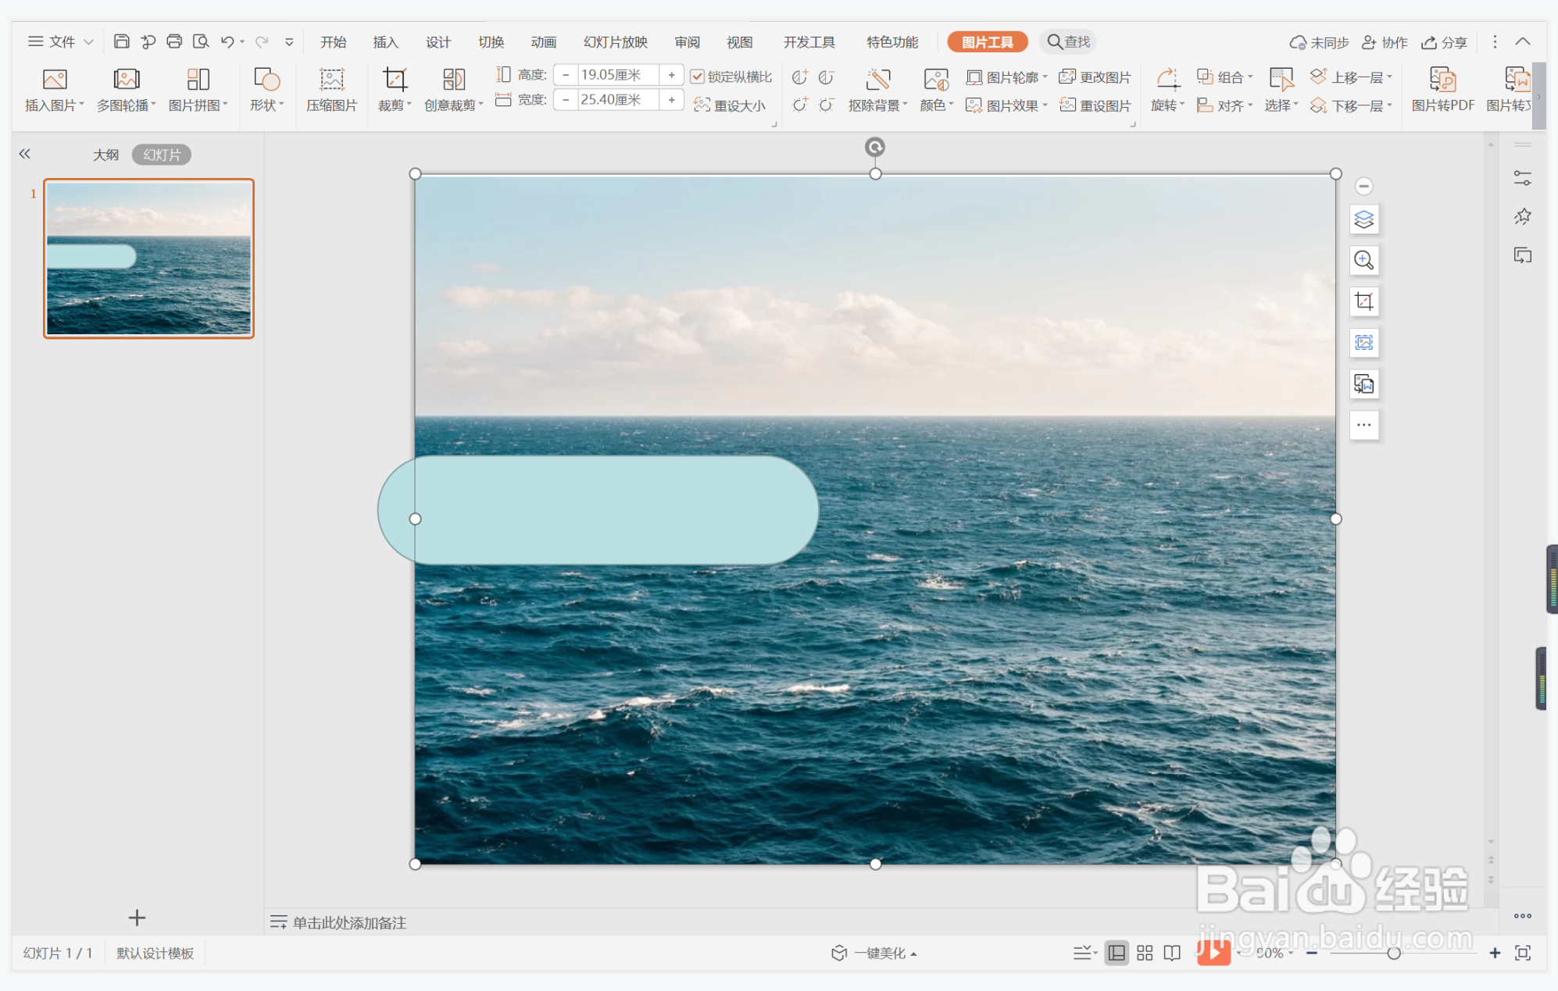Add a new slide with plus button
The image size is (1558, 991).
tap(137, 918)
